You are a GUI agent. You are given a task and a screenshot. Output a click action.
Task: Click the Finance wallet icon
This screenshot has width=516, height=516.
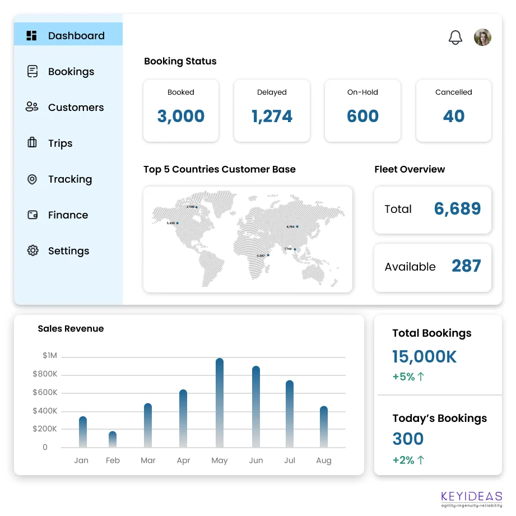32,215
